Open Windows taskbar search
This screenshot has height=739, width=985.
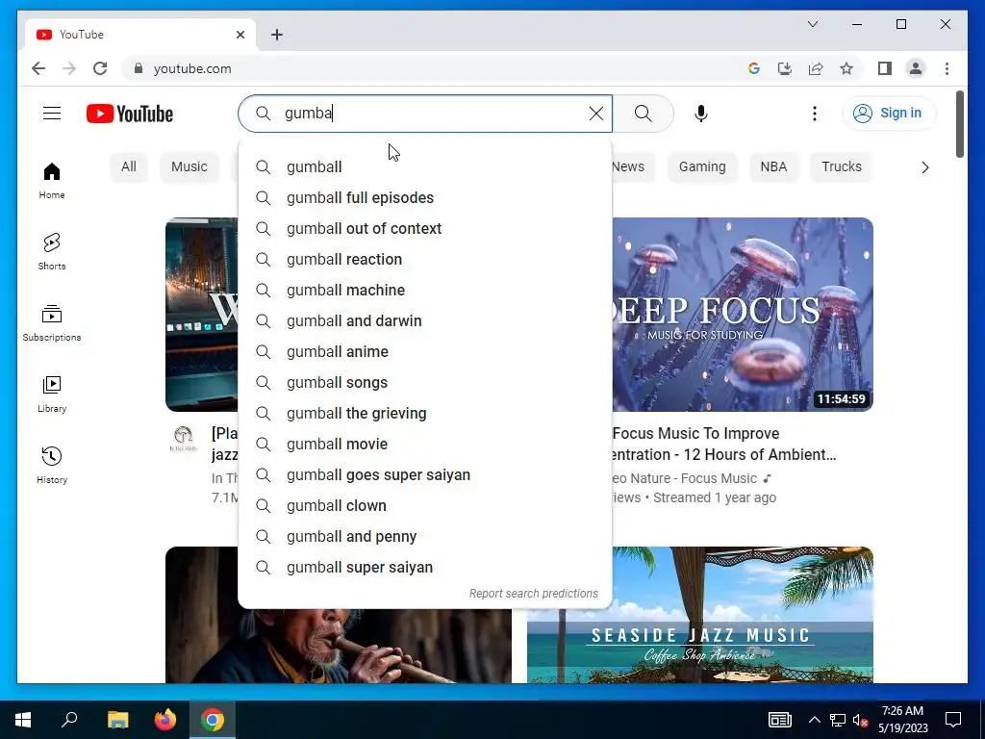(69, 720)
